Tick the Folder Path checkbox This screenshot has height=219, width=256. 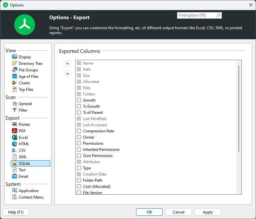(x=79, y=180)
